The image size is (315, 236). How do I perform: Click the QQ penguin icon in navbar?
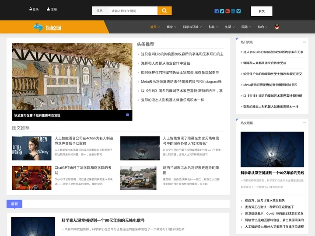[277, 27]
